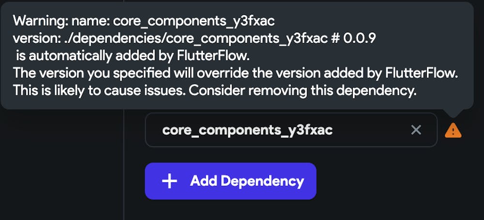The width and height of the screenshot is (484, 220).
Task: Click the tooltip line mentioning version 0.0.9
Action: coord(195,39)
